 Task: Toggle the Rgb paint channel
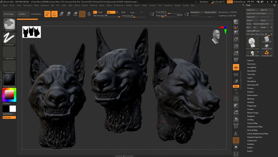[111, 12]
